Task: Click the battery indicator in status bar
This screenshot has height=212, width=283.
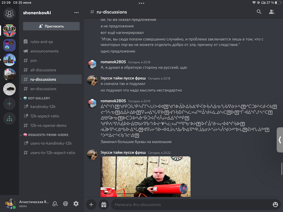Action: click(278, 2)
